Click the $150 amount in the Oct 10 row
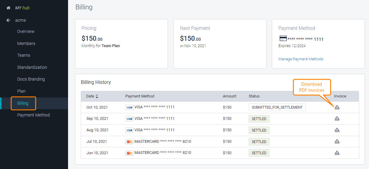The image size is (369, 169). 227,107
